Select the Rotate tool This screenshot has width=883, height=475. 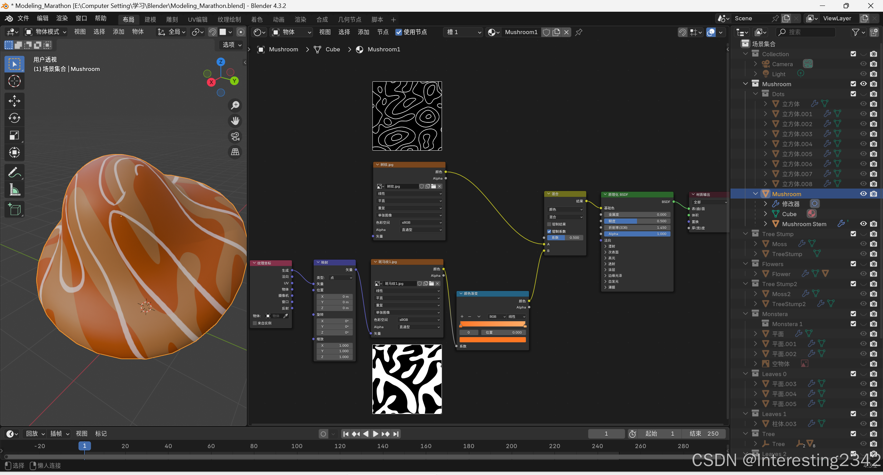click(x=14, y=118)
